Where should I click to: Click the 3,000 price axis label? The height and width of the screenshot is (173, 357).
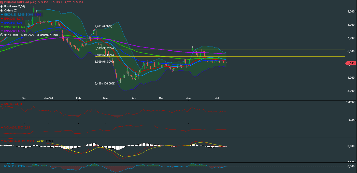[351, 91]
